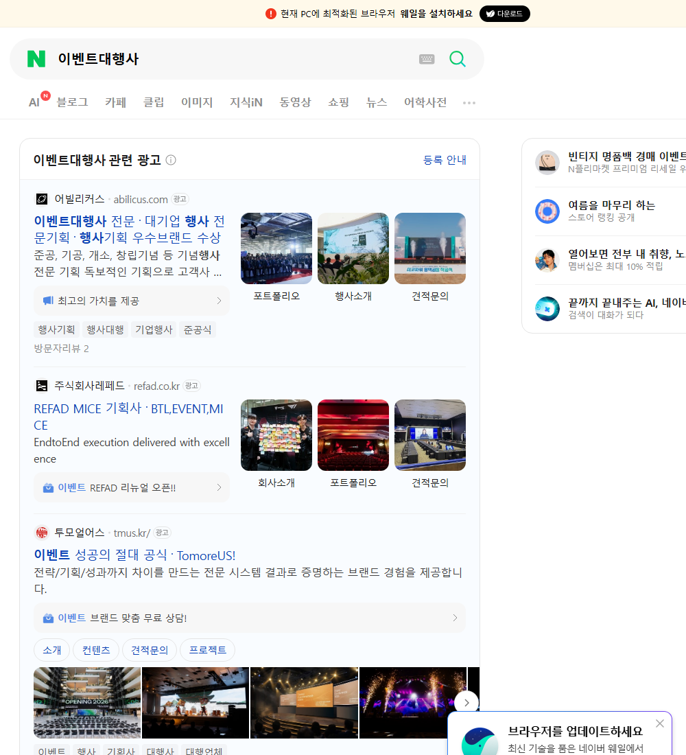
Task: Click the 다운로드 button in top banner
Action: point(504,14)
